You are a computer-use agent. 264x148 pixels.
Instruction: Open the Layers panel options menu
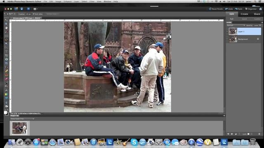[262, 22]
